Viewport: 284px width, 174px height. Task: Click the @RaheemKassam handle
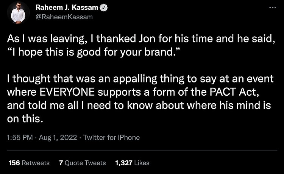pos(64,17)
